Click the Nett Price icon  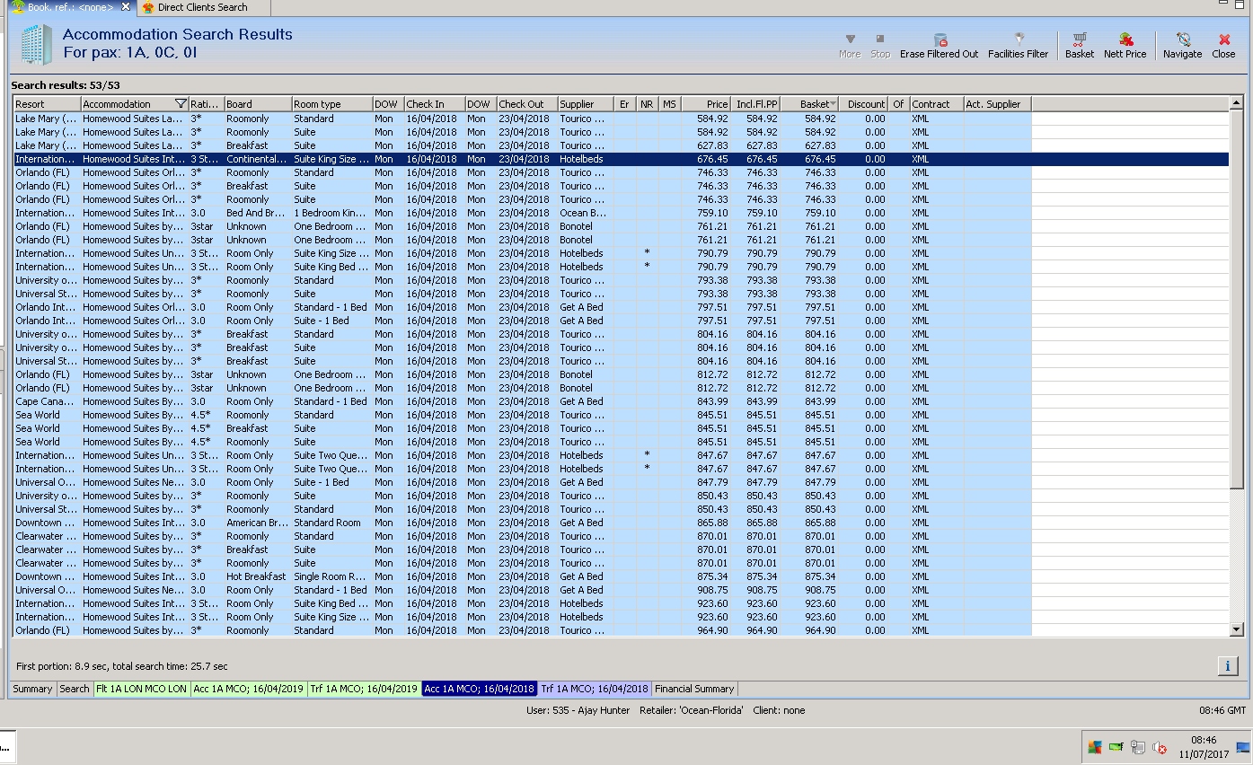pyautogui.click(x=1125, y=40)
